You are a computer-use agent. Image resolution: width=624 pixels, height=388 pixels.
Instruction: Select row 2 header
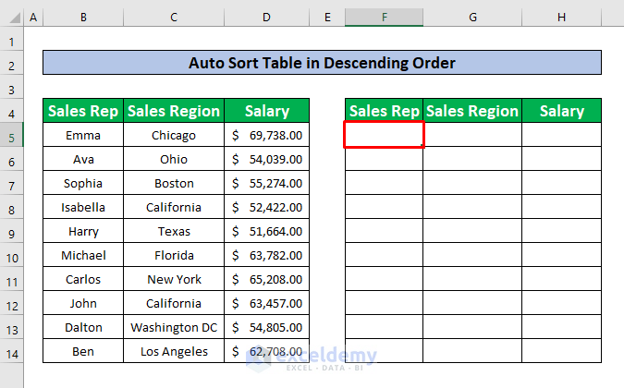click(x=11, y=65)
